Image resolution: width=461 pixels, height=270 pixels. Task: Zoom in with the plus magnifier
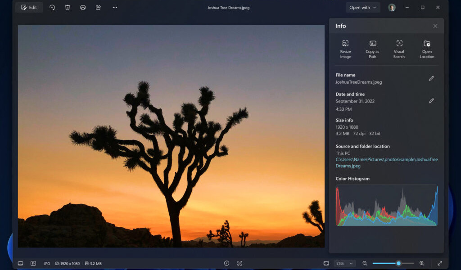coord(421,263)
